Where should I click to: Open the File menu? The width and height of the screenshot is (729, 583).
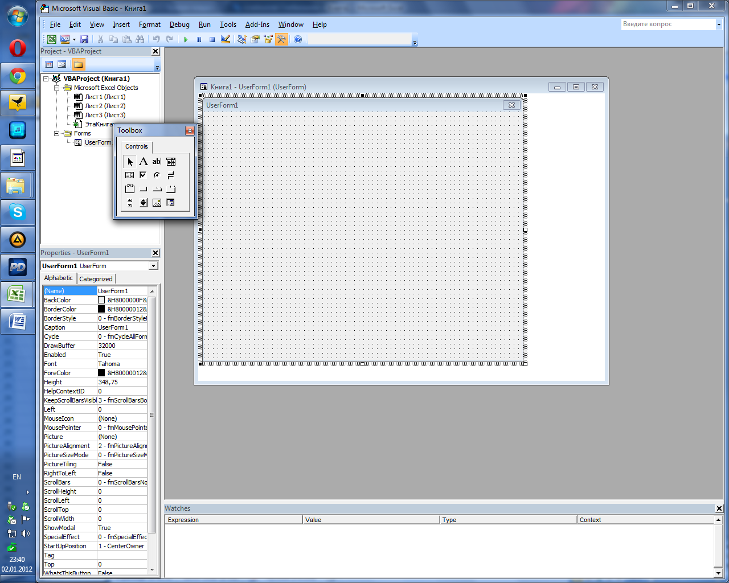pyautogui.click(x=55, y=24)
